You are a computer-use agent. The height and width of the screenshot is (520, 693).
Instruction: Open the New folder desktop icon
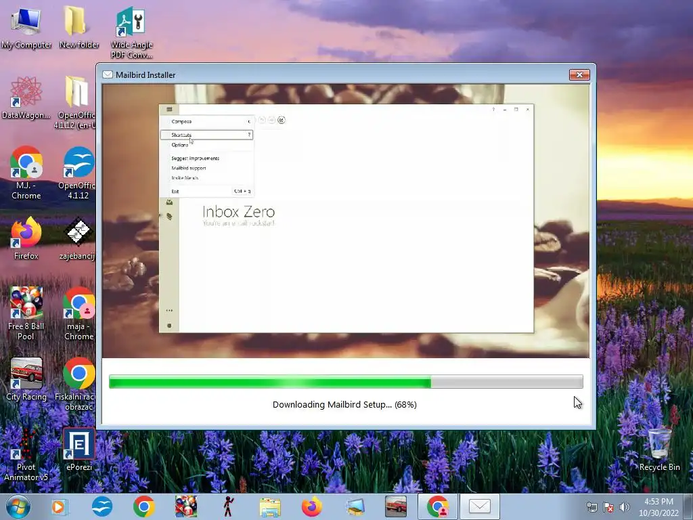coord(79,27)
